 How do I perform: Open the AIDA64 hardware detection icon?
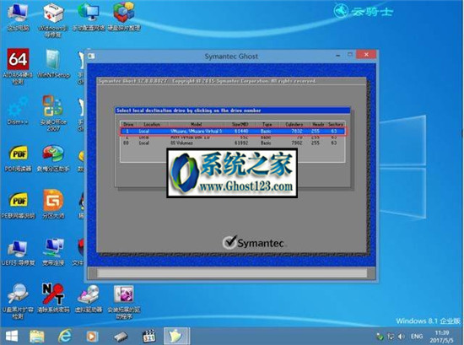pos(18,66)
